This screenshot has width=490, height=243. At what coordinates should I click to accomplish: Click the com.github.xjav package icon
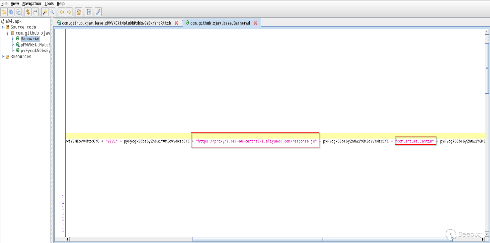pyautogui.click(x=13, y=33)
